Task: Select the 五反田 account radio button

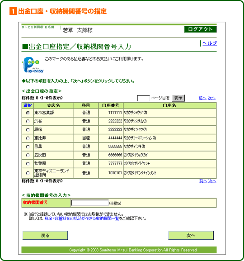Action: (28, 155)
